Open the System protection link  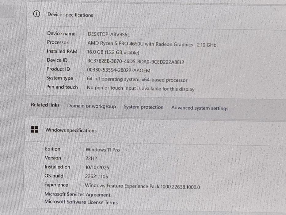coord(143,107)
